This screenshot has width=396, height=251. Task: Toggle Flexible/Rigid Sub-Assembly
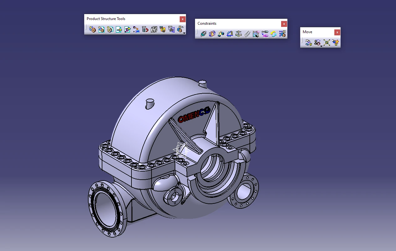(265, 34)
